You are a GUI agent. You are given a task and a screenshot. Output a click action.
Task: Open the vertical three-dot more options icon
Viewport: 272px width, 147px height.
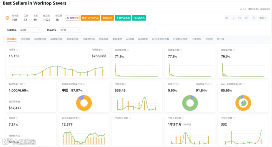pos(233,18)
